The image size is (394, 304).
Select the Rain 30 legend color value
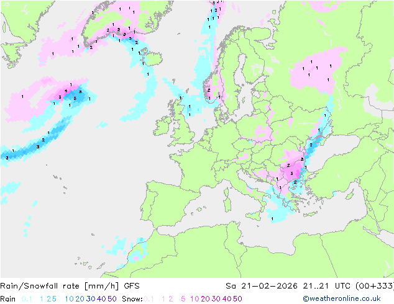(91, 299)
